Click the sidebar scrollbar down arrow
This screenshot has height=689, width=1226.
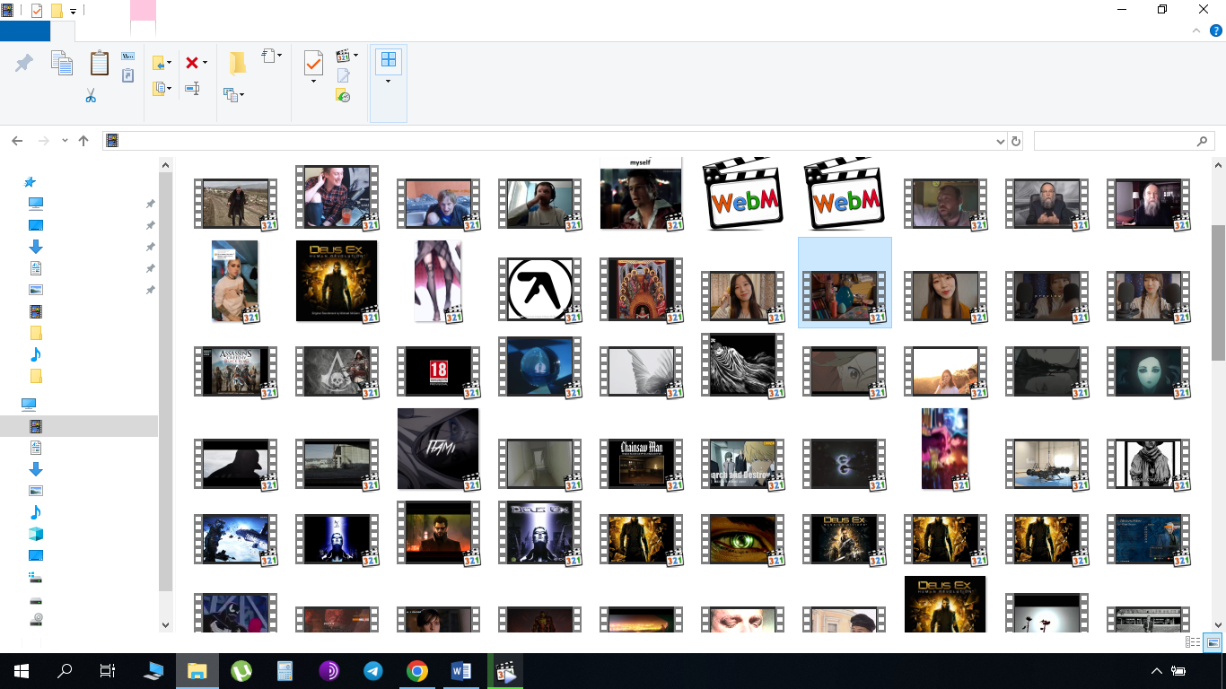165,625
